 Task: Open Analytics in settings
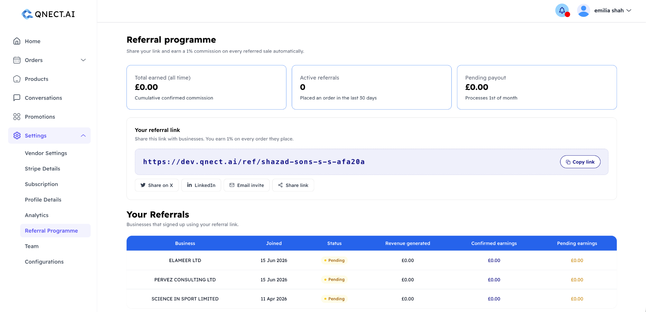[x=37, y=215]
